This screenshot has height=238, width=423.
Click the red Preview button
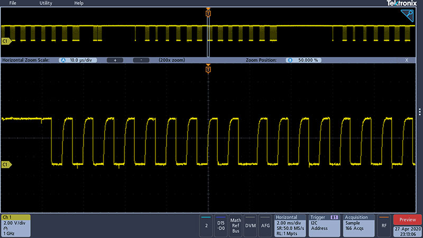coord(407,219)
